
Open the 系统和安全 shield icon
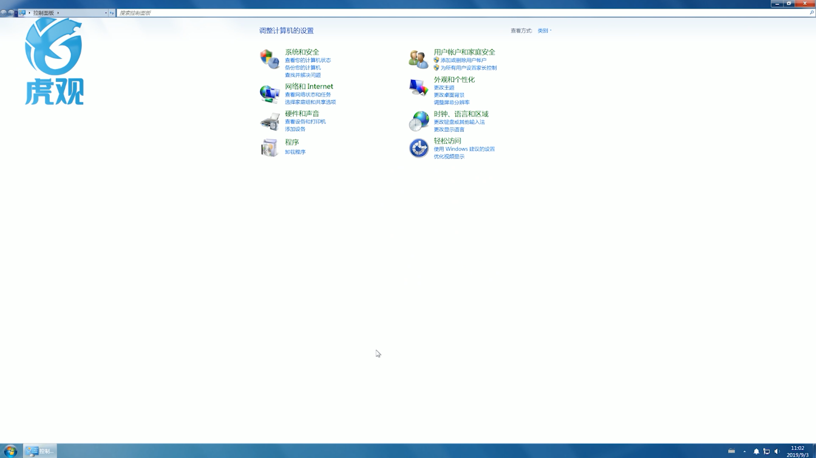point(270,59)
